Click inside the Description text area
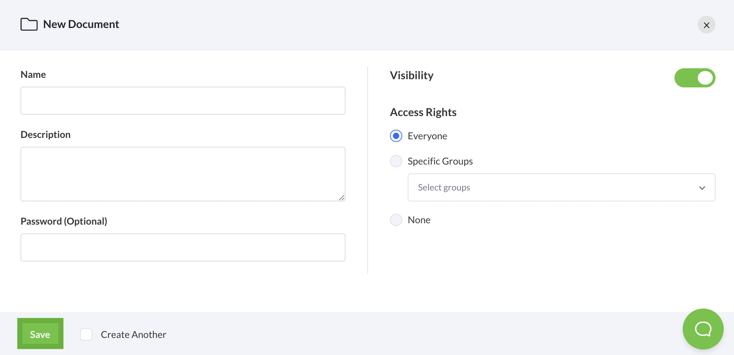Image resolution: width=734 pixels, height=355 pixels. 183,174
